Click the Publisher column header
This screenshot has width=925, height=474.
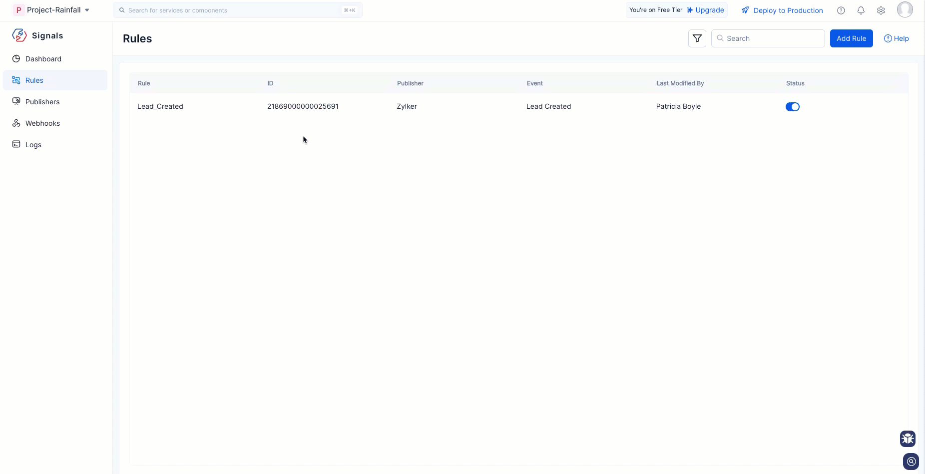pyautogui.click(x=410, y=83)
